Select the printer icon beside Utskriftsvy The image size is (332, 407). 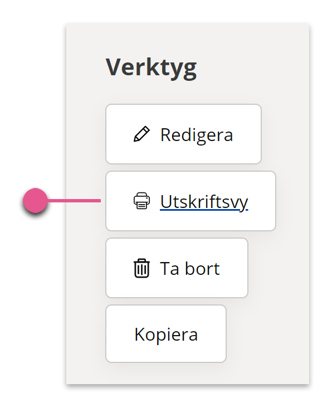tap(141, 201)
